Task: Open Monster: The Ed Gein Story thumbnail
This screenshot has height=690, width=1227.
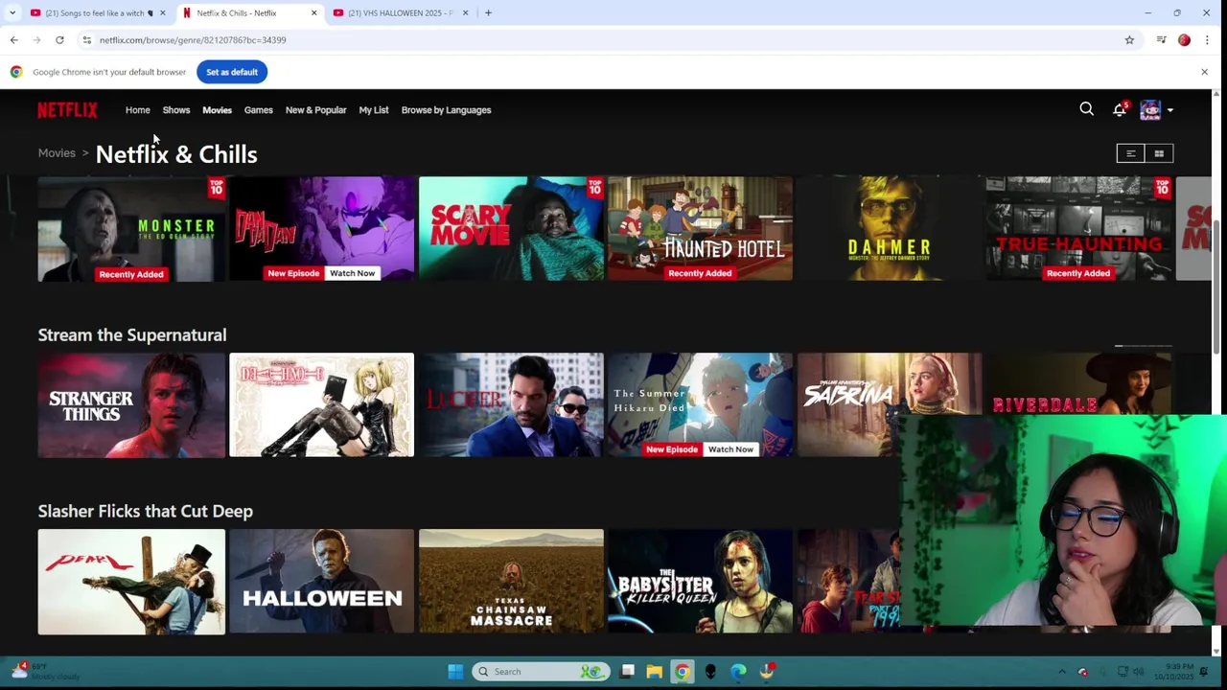Action: 131,229
